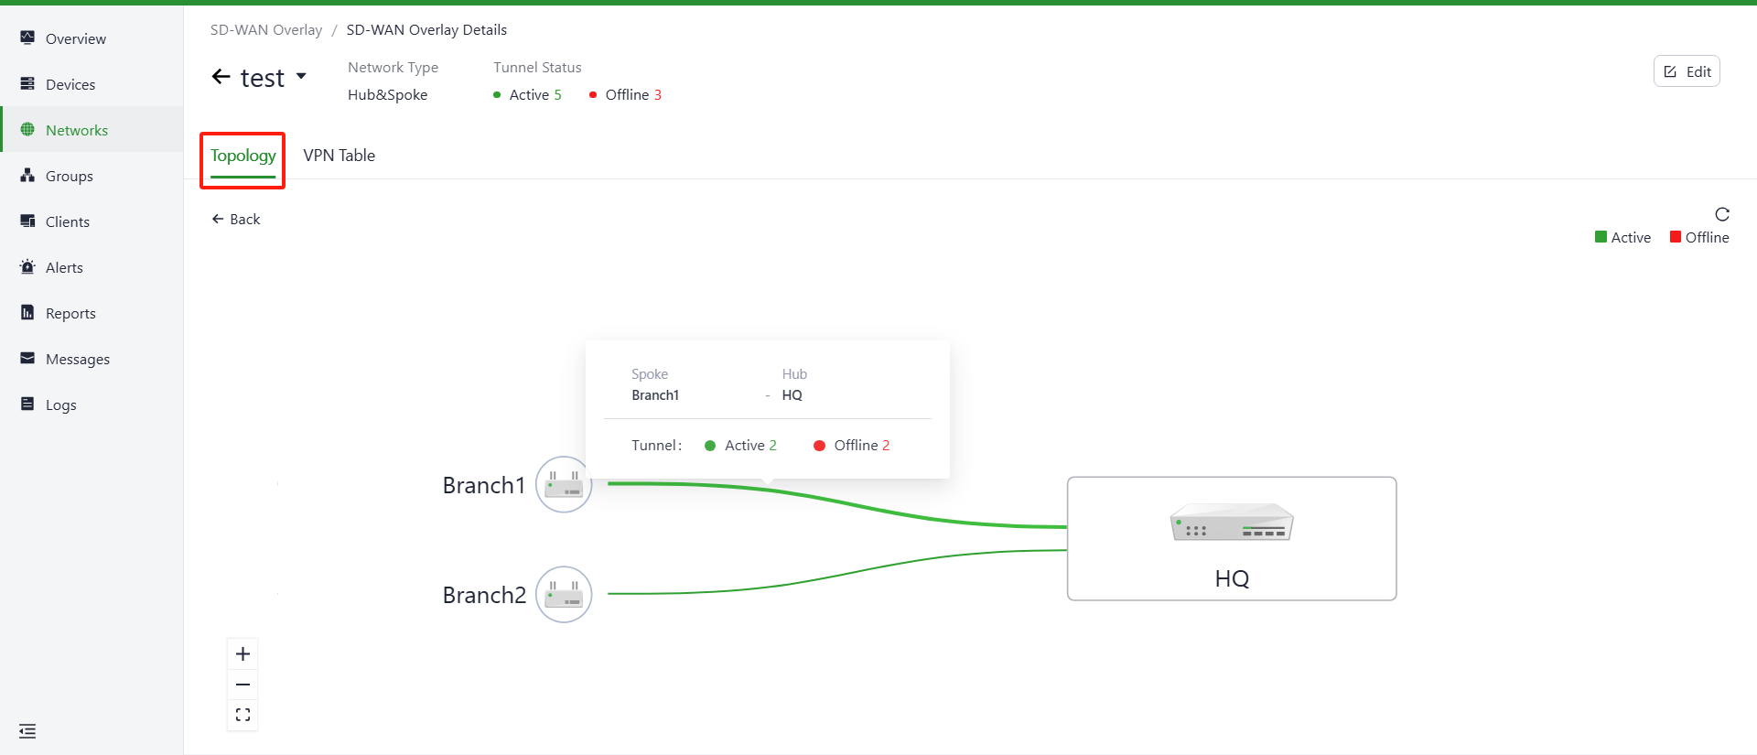The width and height of the screenshot is (1757, 755).
Task: Expand the test network dropdown arrow
Action: (x=301, y=76)
